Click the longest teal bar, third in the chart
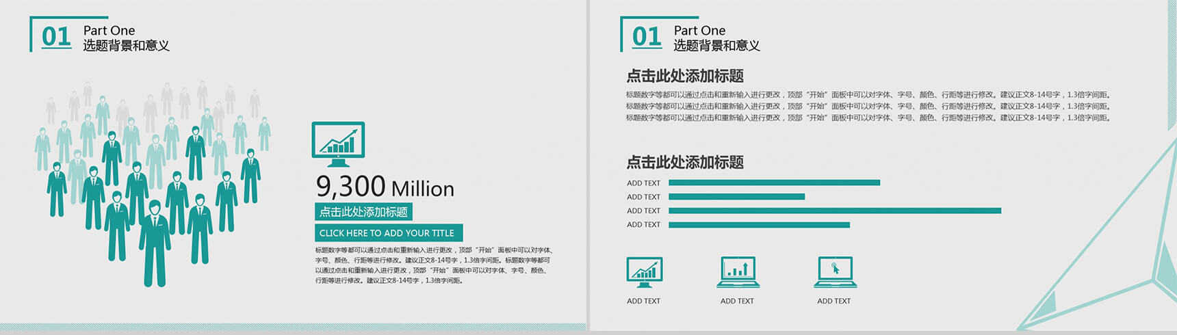 pyautogui.click(x=835, y=211)
